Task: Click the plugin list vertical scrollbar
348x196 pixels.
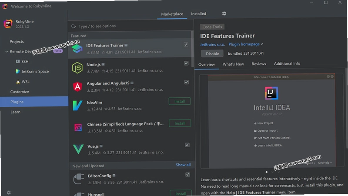Action: click(x=192, y=49)
